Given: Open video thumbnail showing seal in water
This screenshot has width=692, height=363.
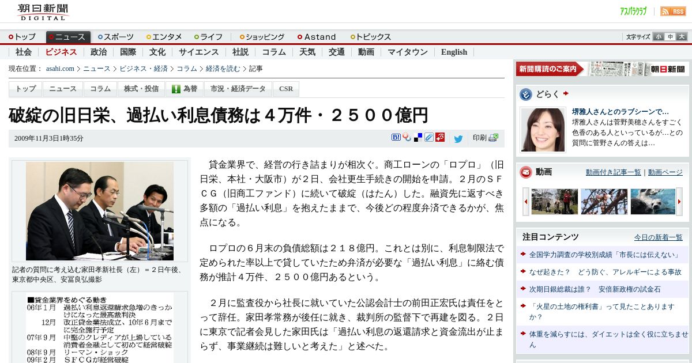Looking at the screenshot, I should [653, 202].
